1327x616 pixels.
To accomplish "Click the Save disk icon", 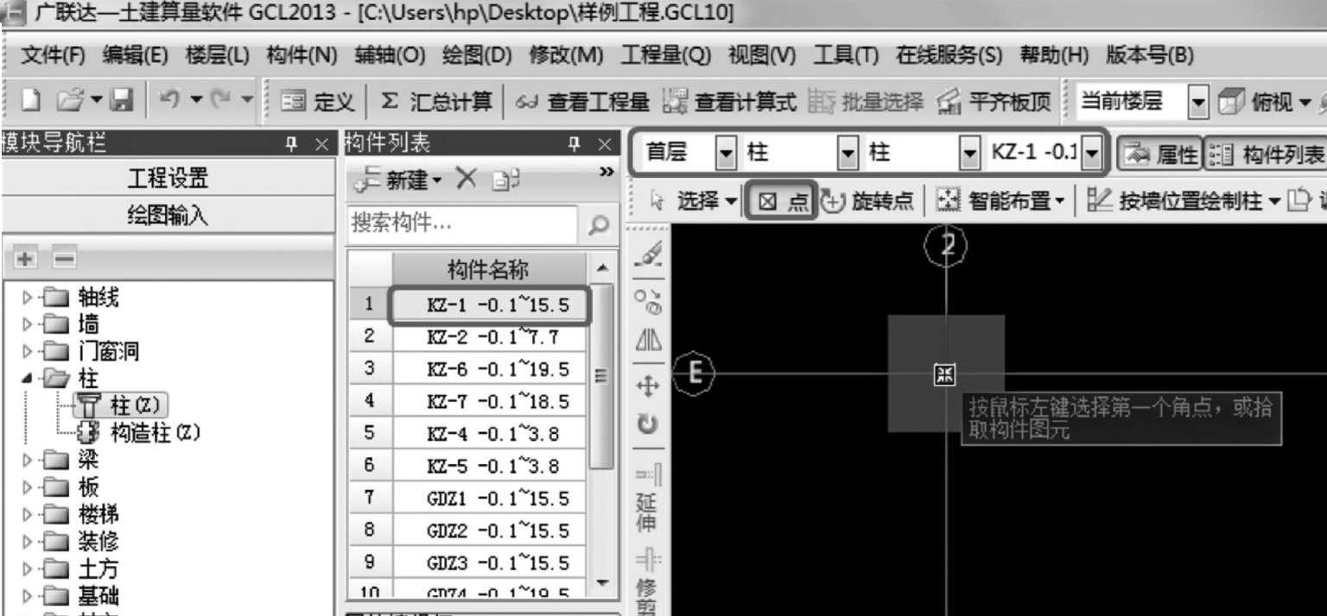I will tap(120, 102).
